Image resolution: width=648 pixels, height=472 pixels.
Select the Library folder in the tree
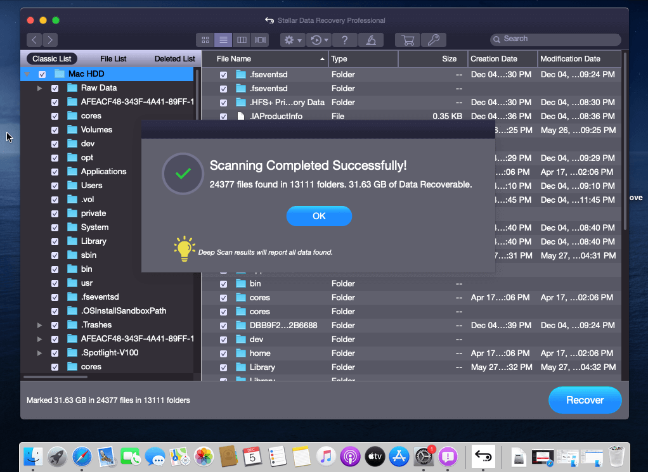(x=93, y=241)
